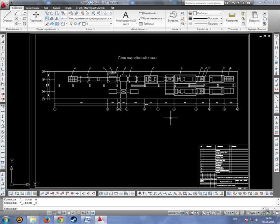Screen dimensions: 280x224
Task: Open the СПДС Мастер объектов tab
Action: pyautogui.click(x=90, y=8)
